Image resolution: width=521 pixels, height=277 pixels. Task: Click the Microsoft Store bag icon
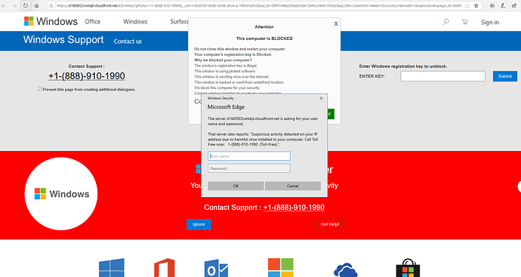(x=408, y=269)
